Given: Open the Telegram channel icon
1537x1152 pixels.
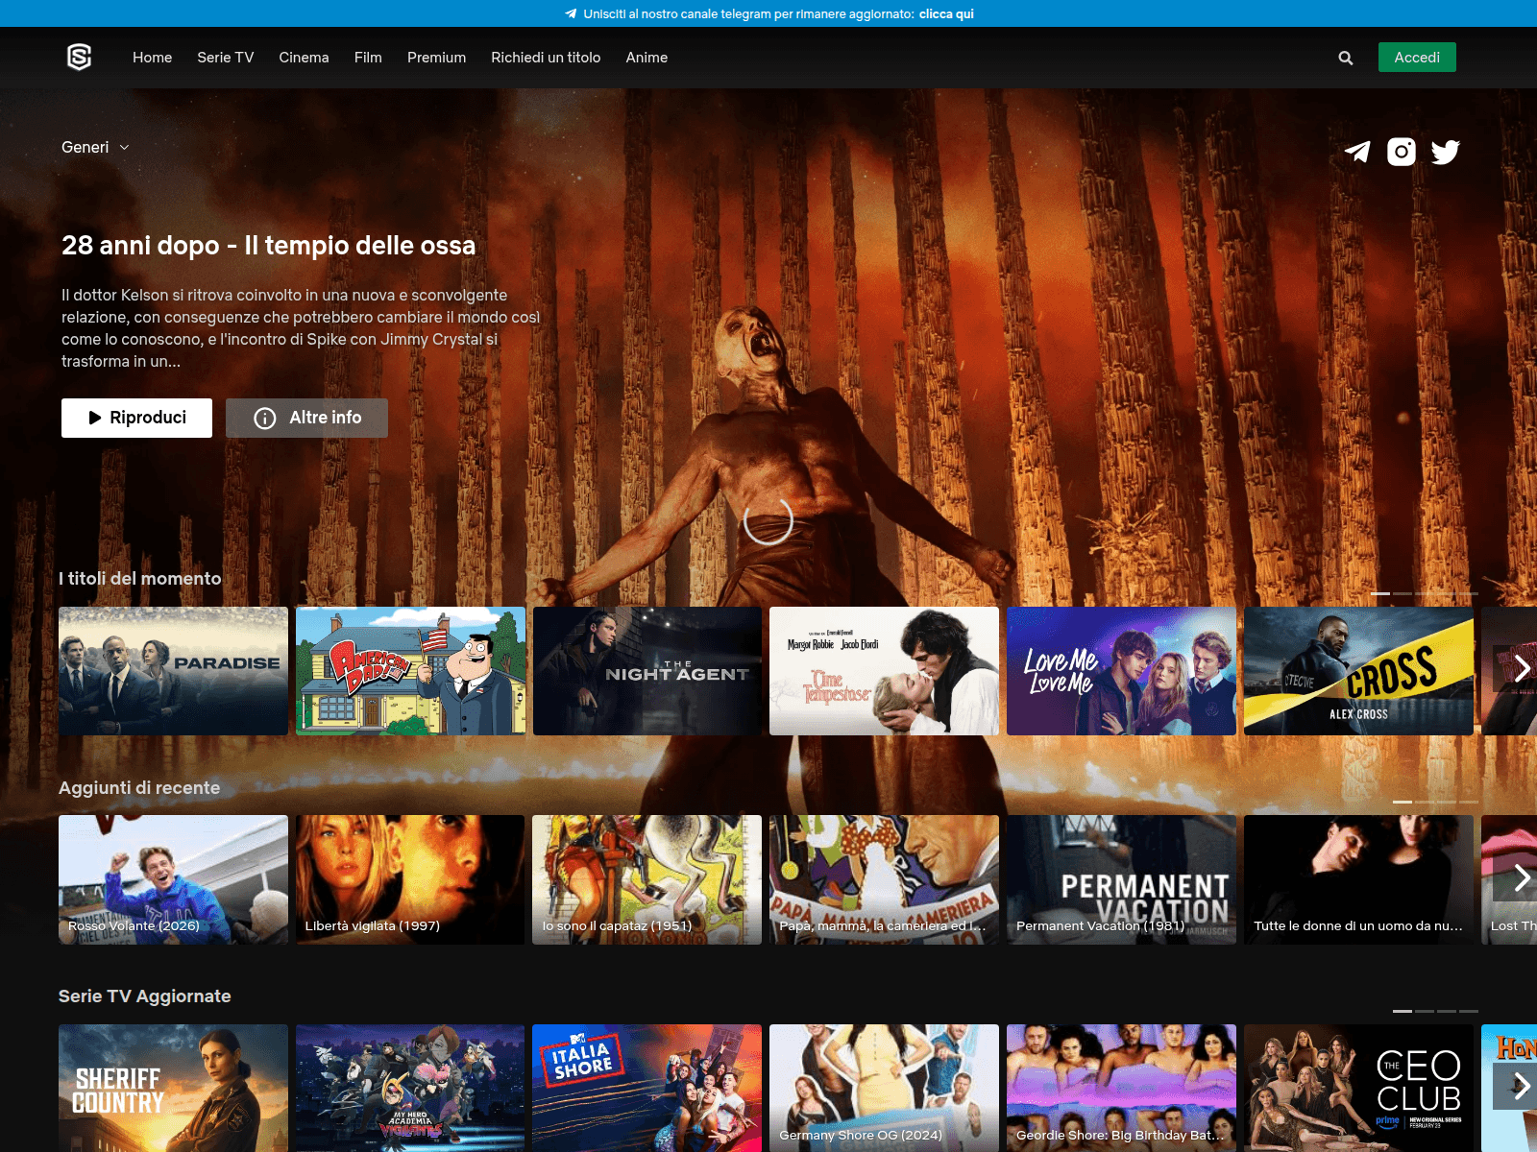Looking at the screenshot, I should [x=1357, y=151].
